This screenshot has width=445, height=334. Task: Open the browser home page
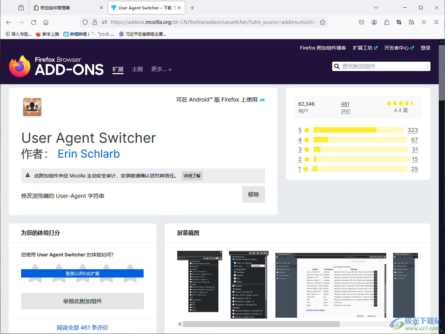pyautogui.click(x=46, y=22)
